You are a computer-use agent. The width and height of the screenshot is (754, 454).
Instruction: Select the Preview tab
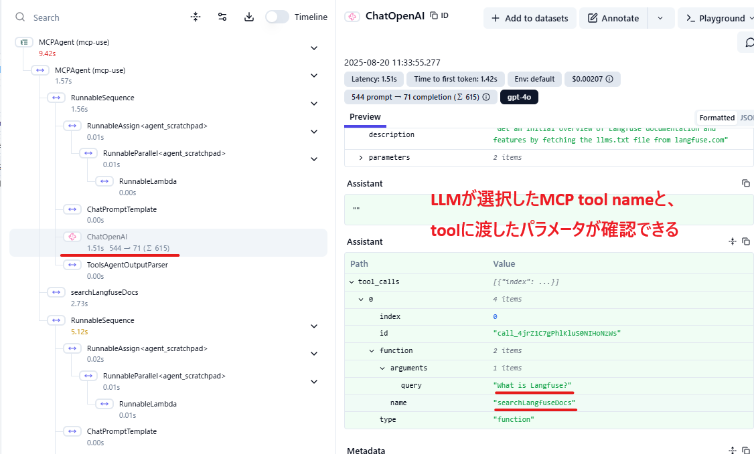[x=365, y=116]
